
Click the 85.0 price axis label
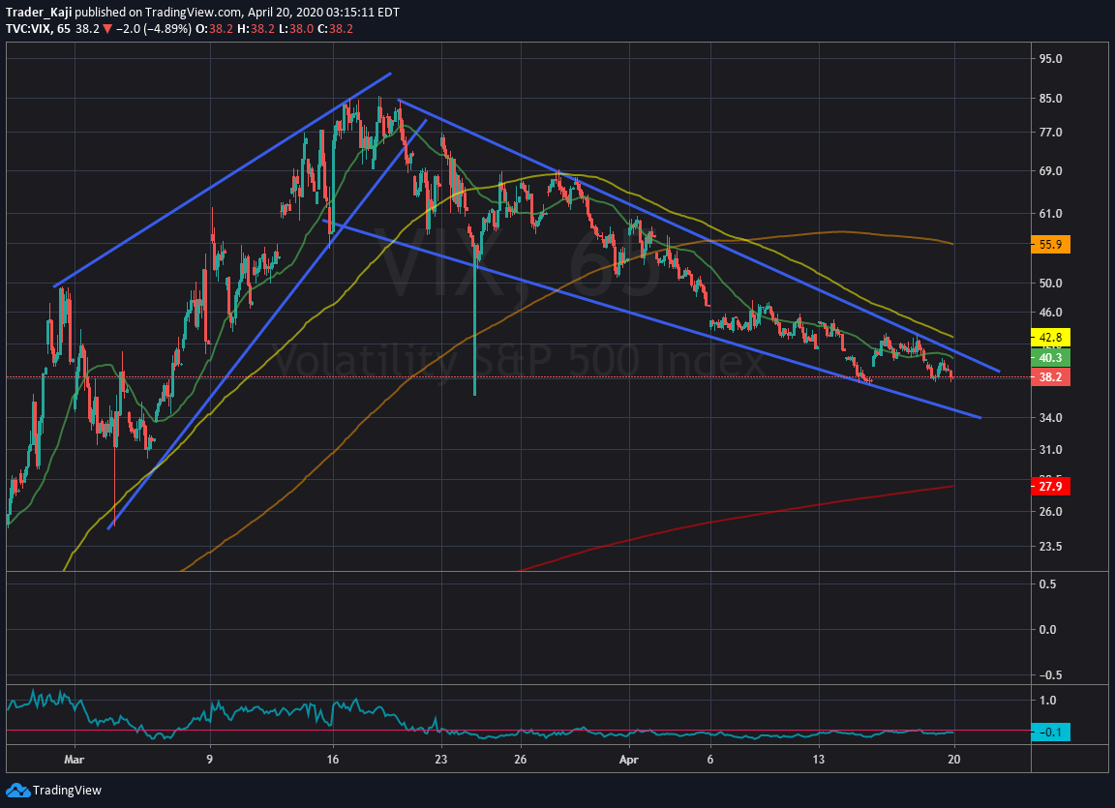tap(1050, 98)
